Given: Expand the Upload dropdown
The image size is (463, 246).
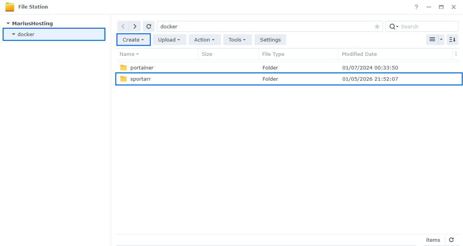Looking at the screenshot, I should tap(169, 39).
